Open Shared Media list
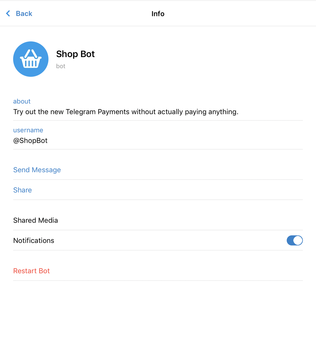Image resolution: width=316 pixels, height=349 pixels. [x=158, y=220]
